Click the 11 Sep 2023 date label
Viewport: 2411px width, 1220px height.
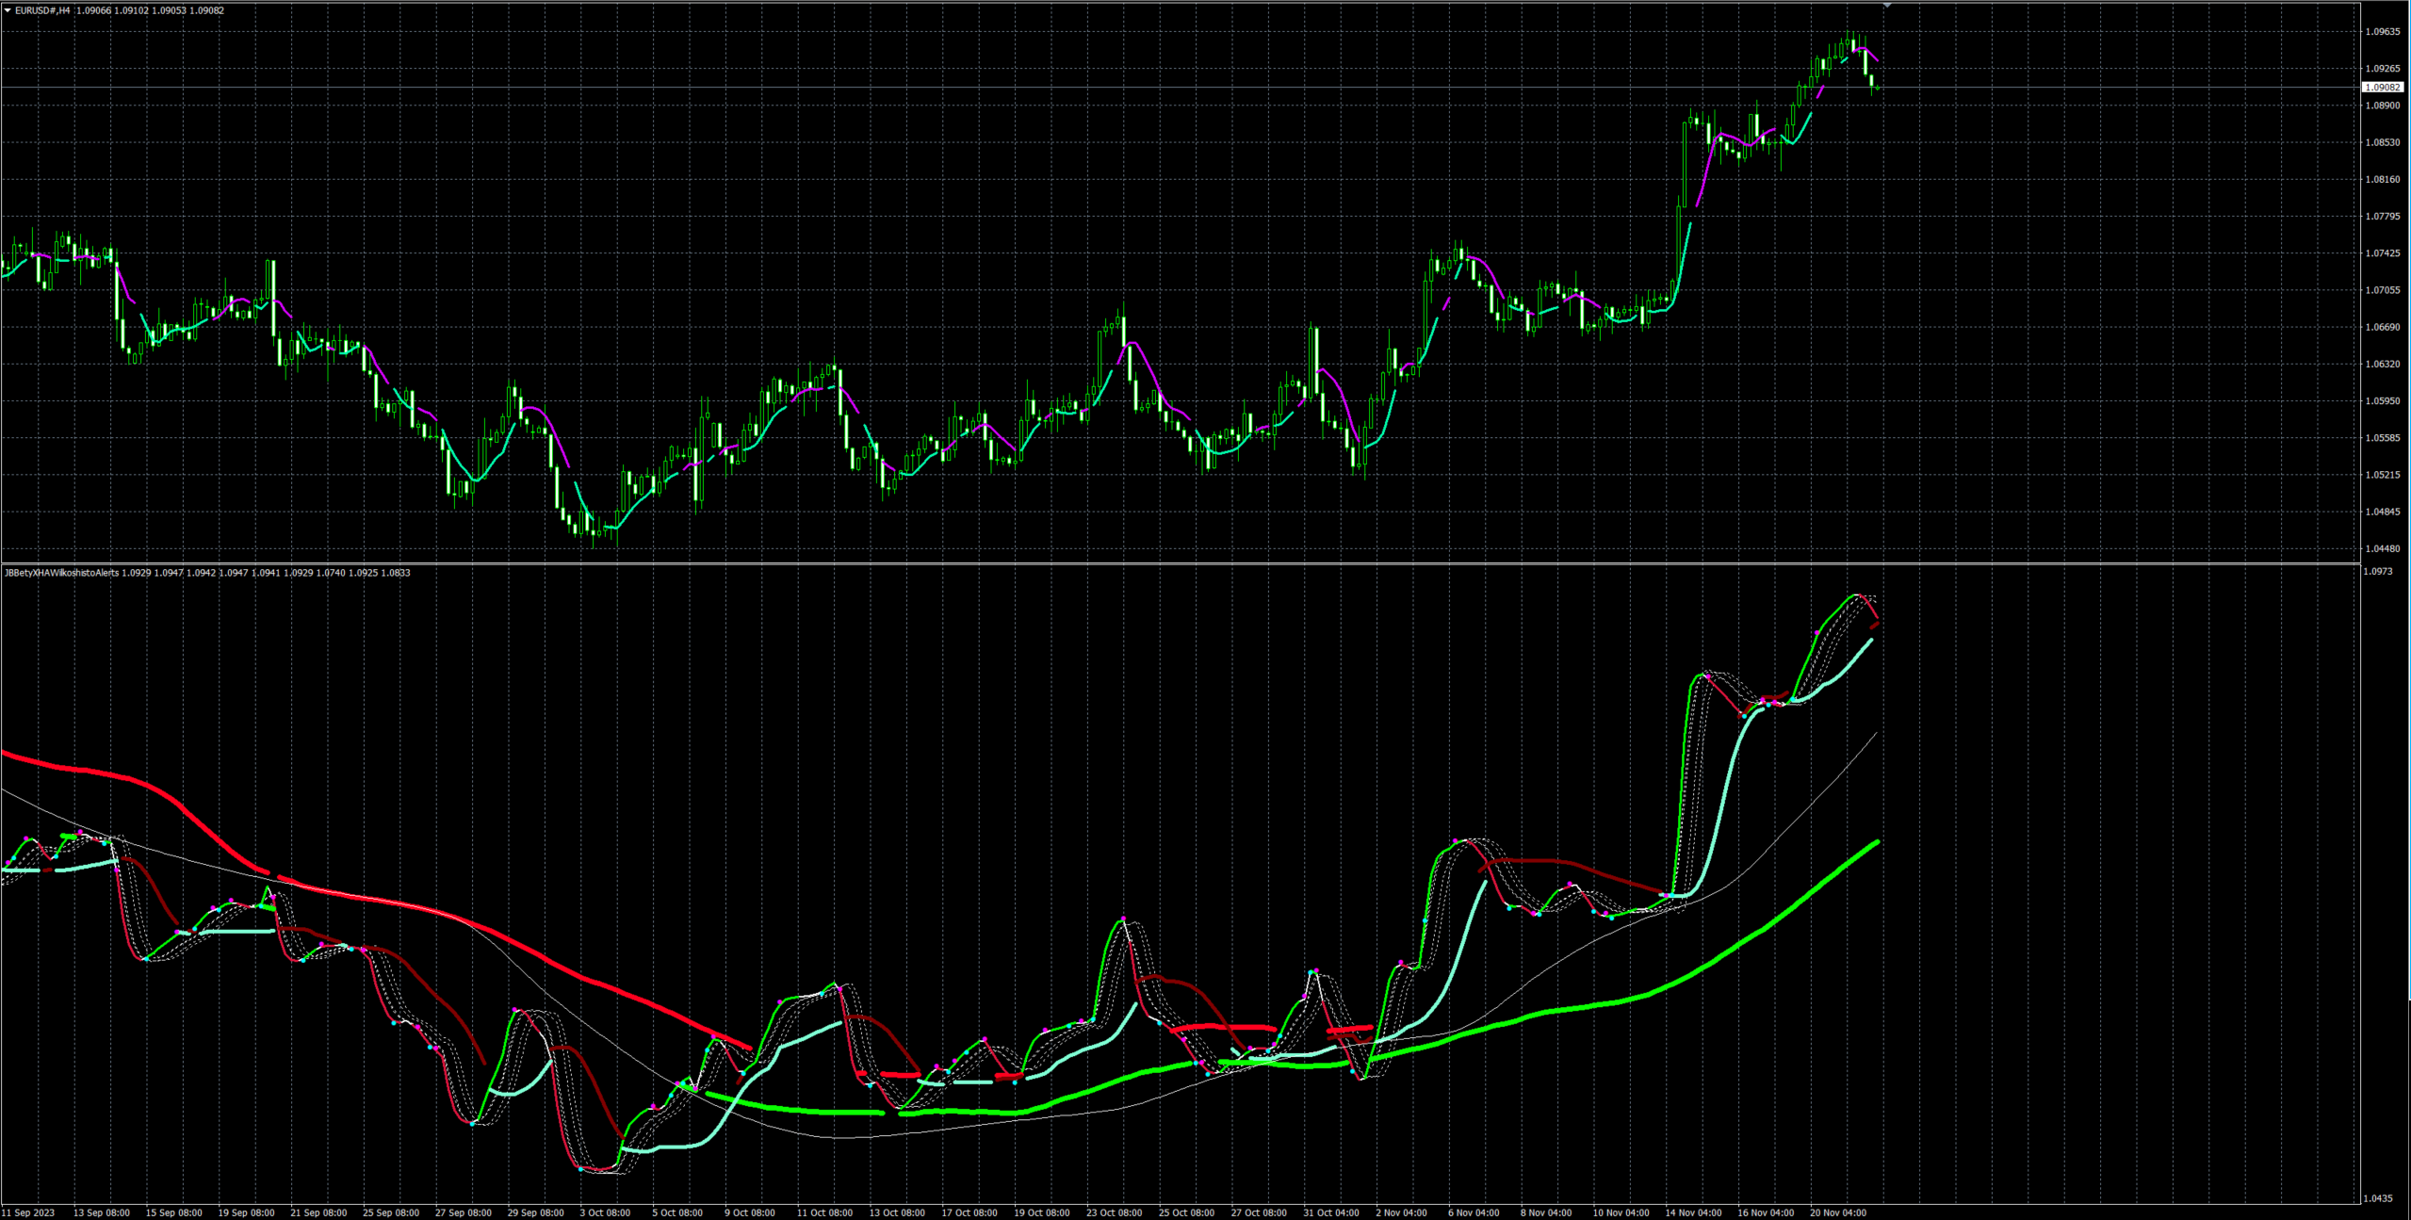click(28, 1212)
